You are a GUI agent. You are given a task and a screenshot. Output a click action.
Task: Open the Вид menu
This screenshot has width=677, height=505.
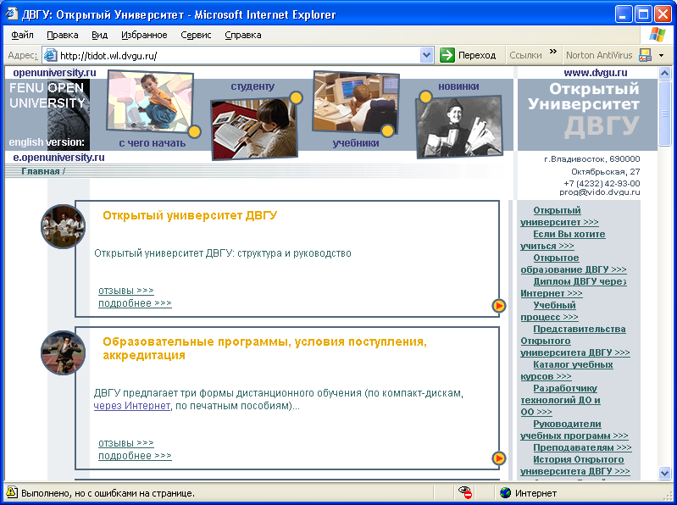(x=100, y=35)
